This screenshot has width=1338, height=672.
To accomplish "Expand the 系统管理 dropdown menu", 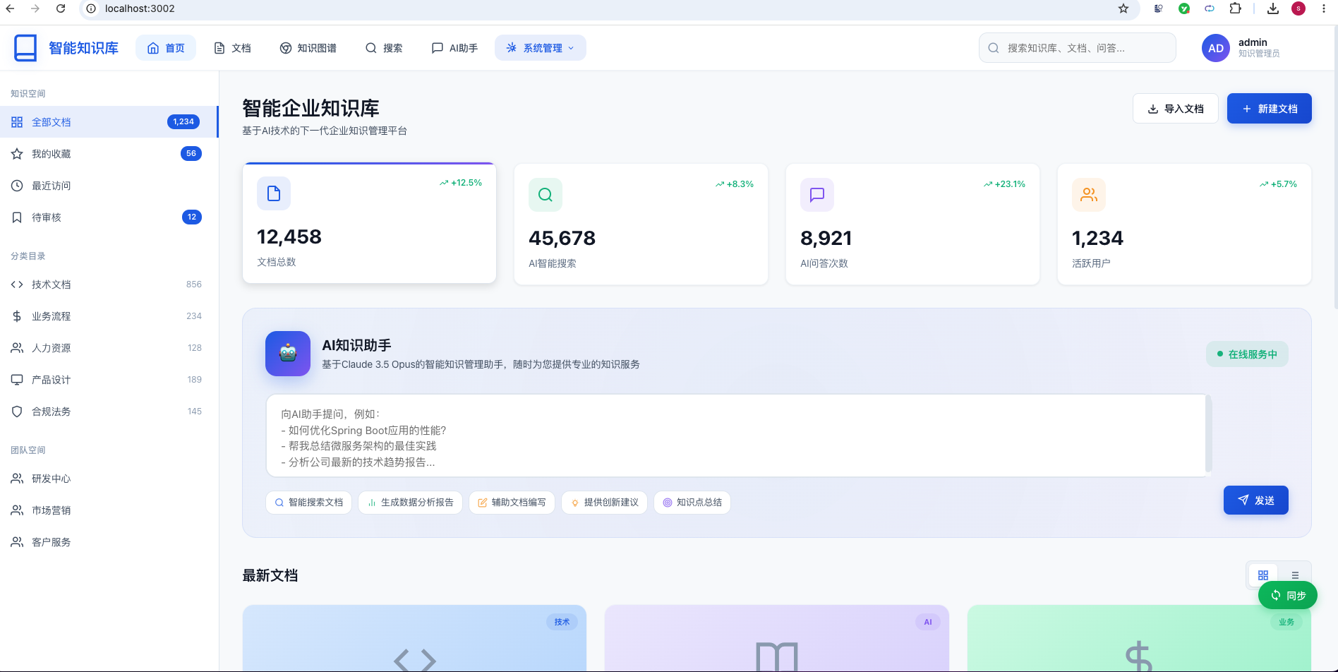I will (541, 48).
